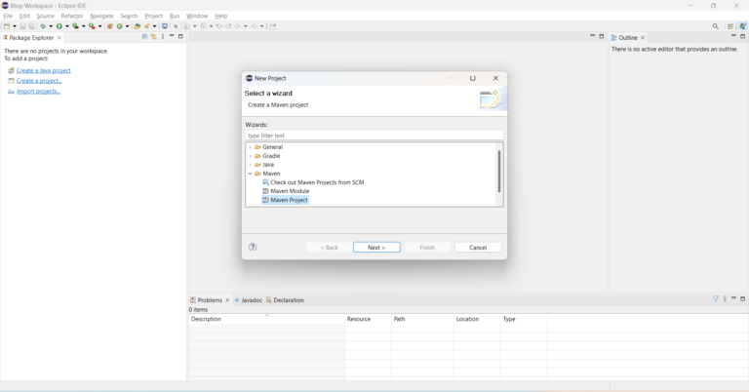Expand the Gradle wizard folder
This screenshot has width=749, height=392.
click(x=251, y=156)
